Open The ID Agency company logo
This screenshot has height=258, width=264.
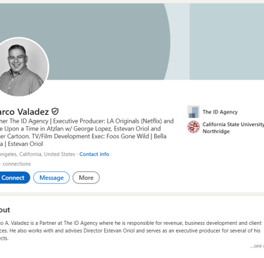pos(194,112)
